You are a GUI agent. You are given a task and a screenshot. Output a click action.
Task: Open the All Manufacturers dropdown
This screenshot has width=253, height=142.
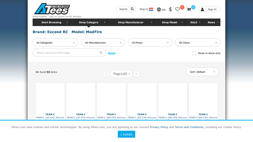pos(103,43)
